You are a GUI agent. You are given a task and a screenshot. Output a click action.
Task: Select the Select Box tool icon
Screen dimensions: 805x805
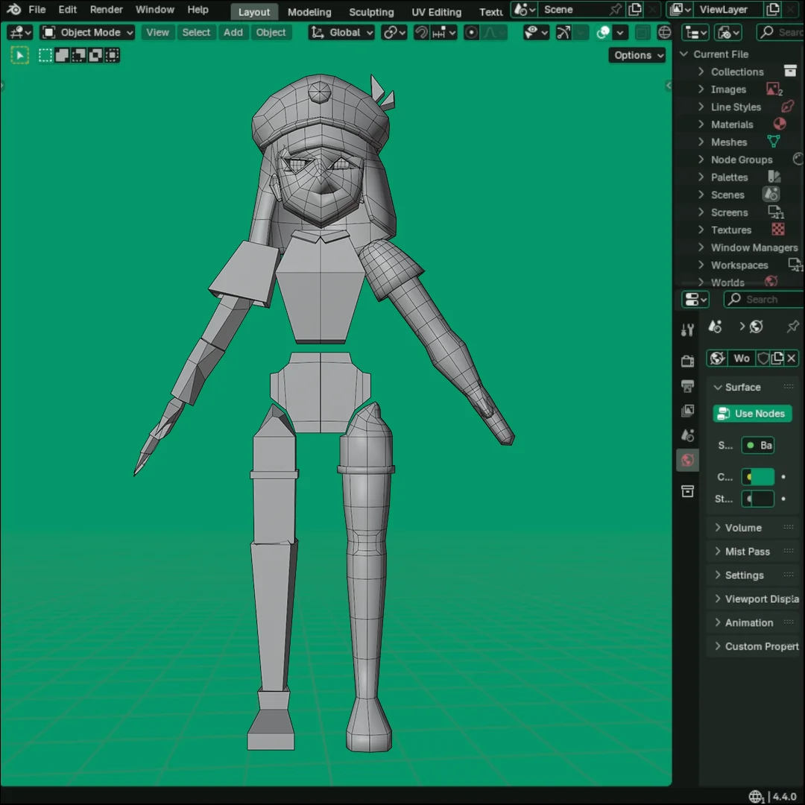click(19, 55)
